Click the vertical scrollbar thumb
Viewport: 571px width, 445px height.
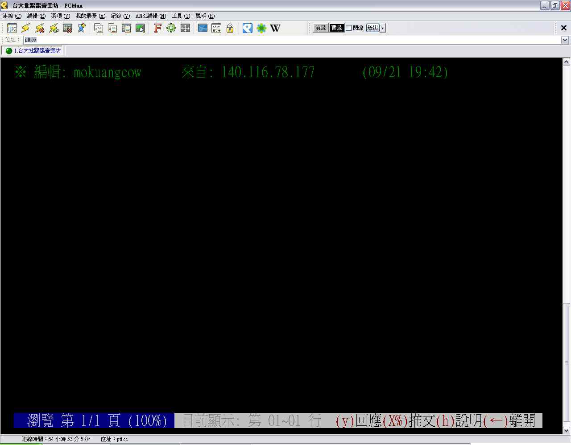coord(567,362)
